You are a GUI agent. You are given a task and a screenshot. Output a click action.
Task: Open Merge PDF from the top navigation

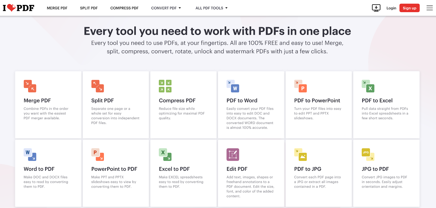pos(57,8)
